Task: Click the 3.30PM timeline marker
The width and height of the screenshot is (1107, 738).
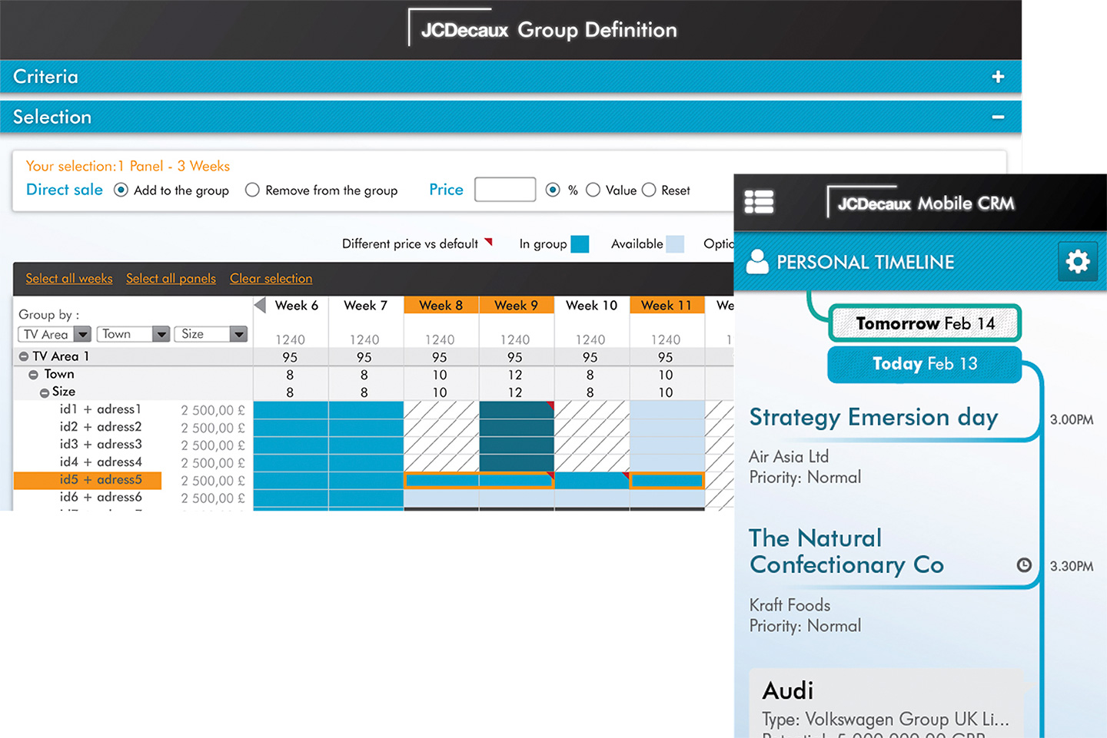Action: [1072, 566]
